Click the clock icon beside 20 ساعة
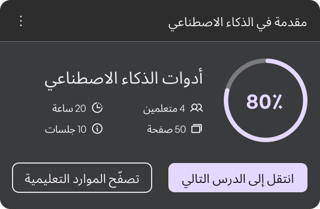Viewport: 320px width, 209px height. 97,108
